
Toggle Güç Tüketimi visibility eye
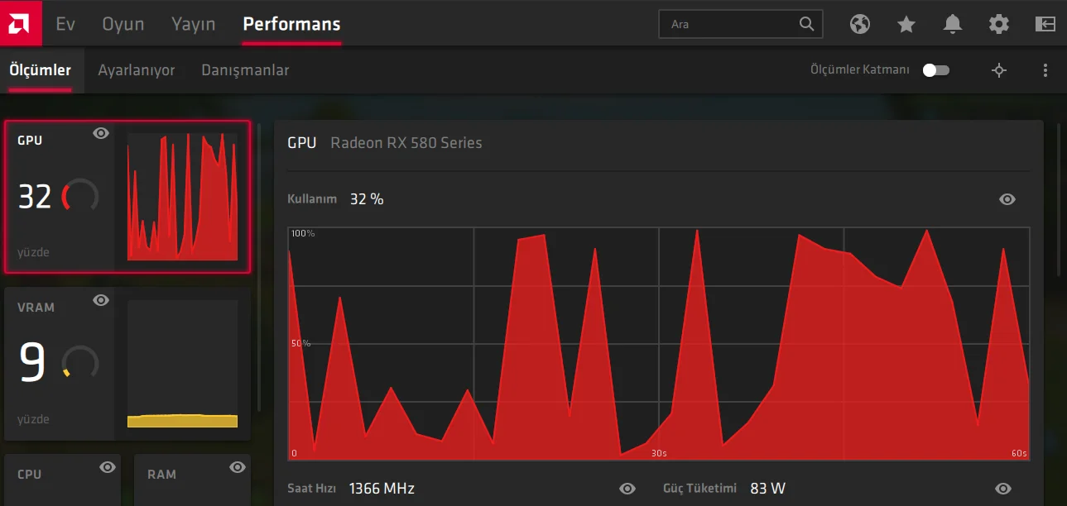(1003, 489)
